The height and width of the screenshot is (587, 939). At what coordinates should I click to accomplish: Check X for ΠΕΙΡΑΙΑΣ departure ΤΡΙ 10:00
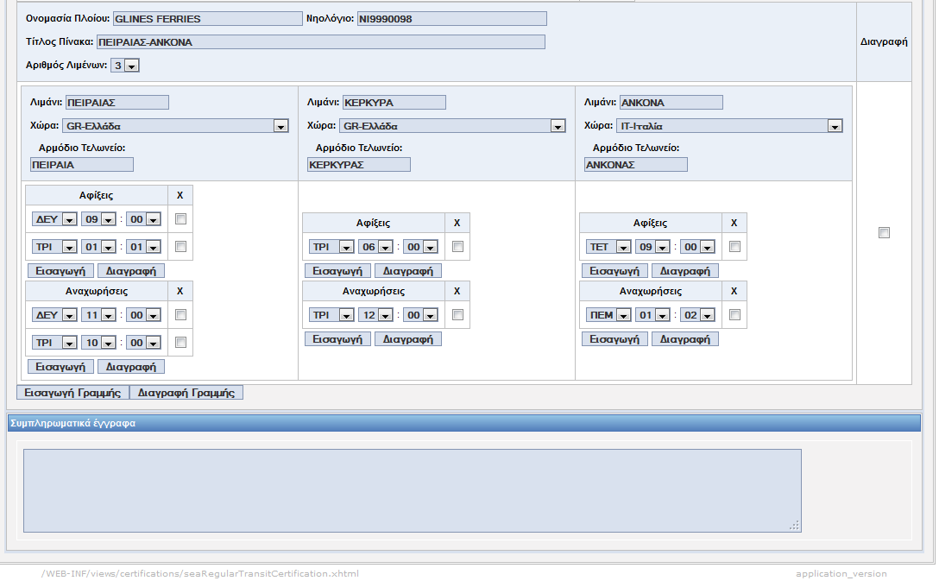180,342
